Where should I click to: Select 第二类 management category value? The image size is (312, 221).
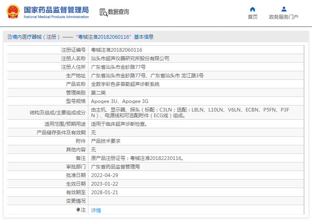pyautogui.click(x=98, y=93)
